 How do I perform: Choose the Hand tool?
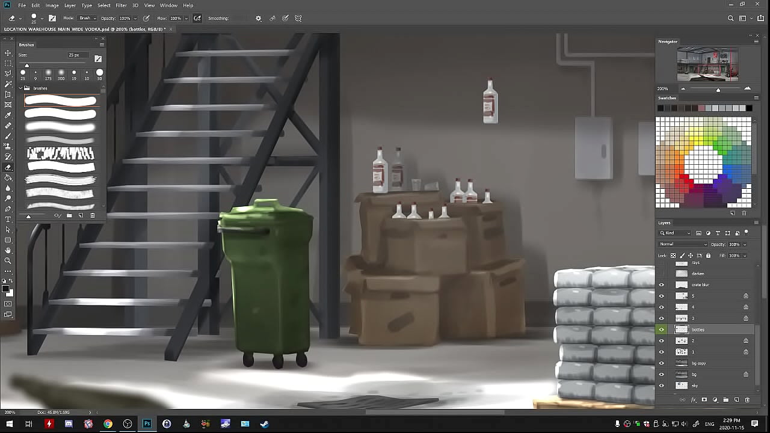point(8,250)
